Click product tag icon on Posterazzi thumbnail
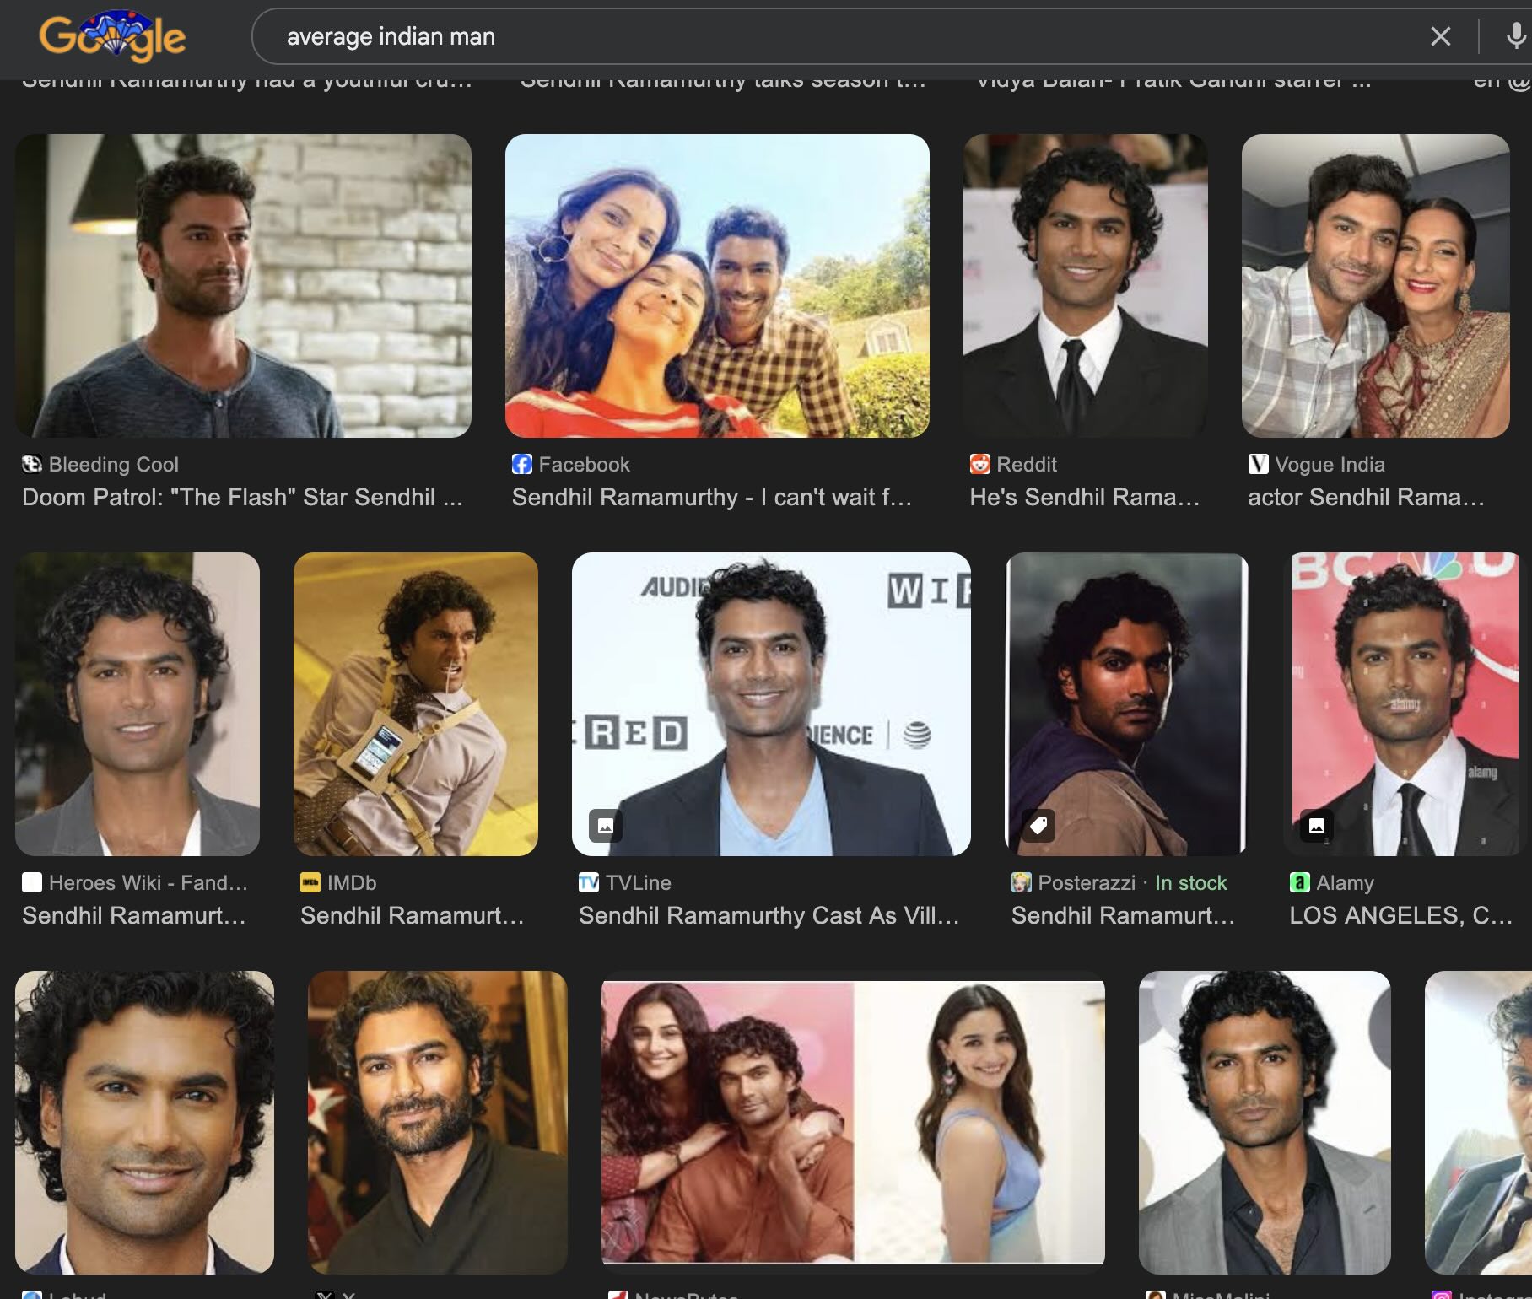1532x1299 pixels. click(x=1038, y=826)
